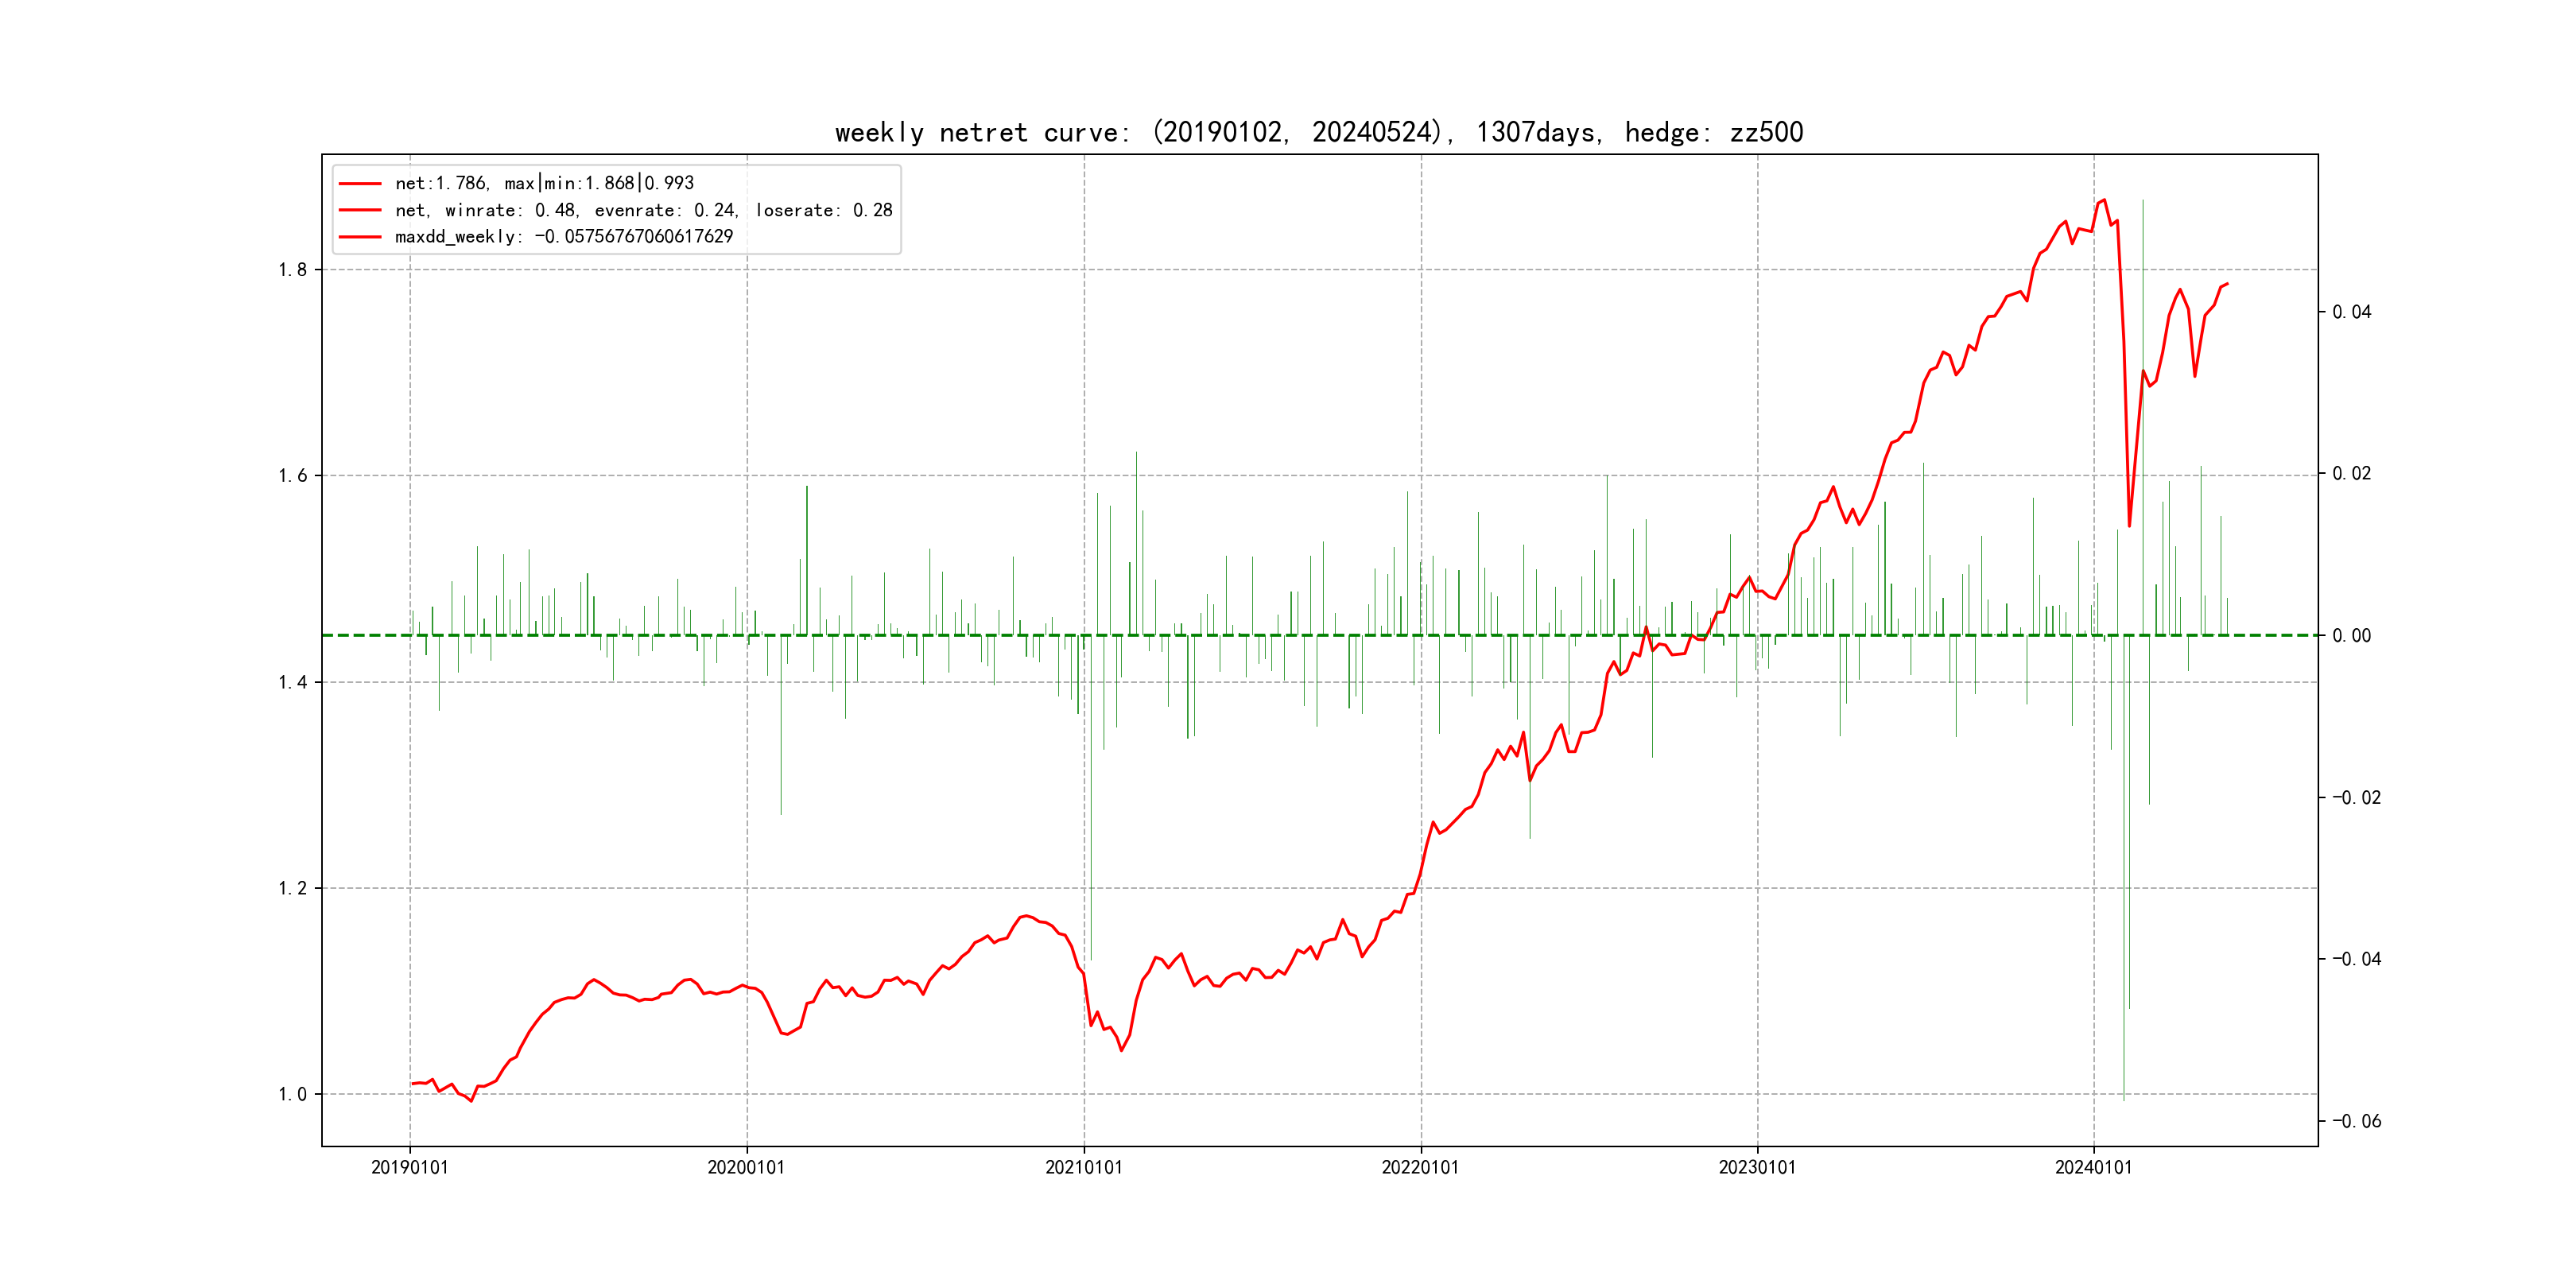This screenshot has width=2576, height=1288.
Task: Select the 20230101 x-axis date label
Action: point(1757,1168)
